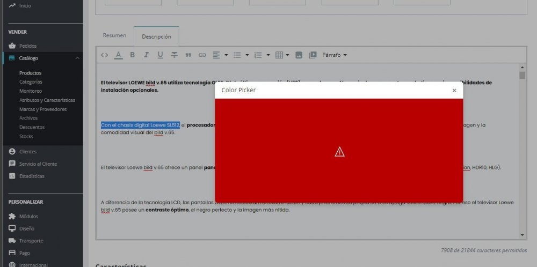
Task: Open Categorías in the sidebar
Action: pyautogui.click(x=31, y=81)
